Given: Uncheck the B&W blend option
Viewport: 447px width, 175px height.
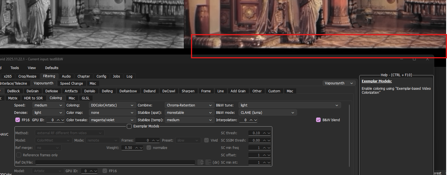Looking at the screenshot, I should click(x=318, y=120).
